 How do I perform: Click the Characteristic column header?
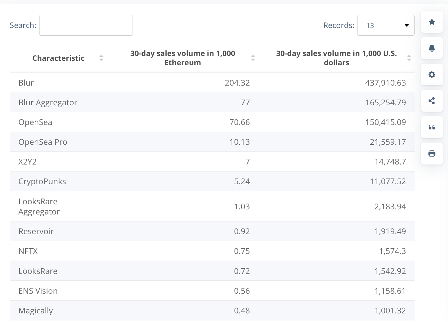click(58, 58)
